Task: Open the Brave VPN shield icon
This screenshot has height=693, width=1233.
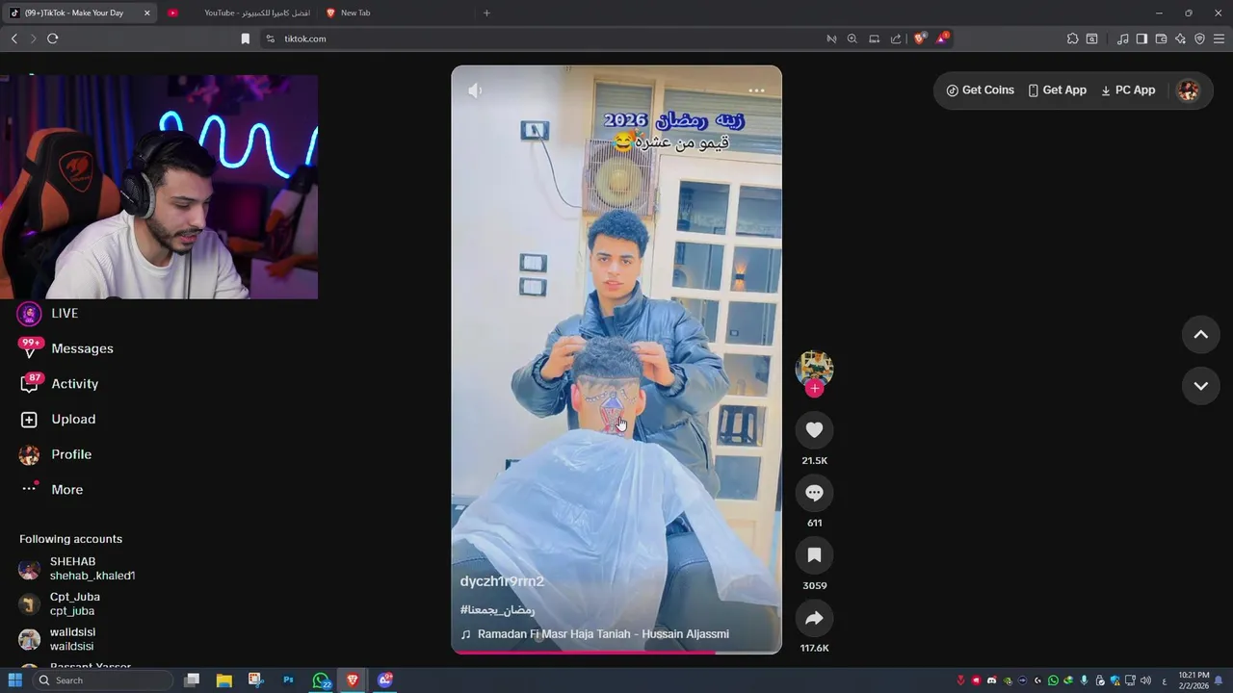Action: point(1199,38)
